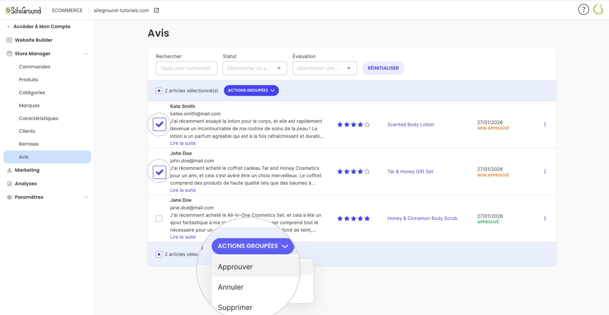Click the Website Builder grid icon
Screen dimensions: 609x315
point(10,40)
